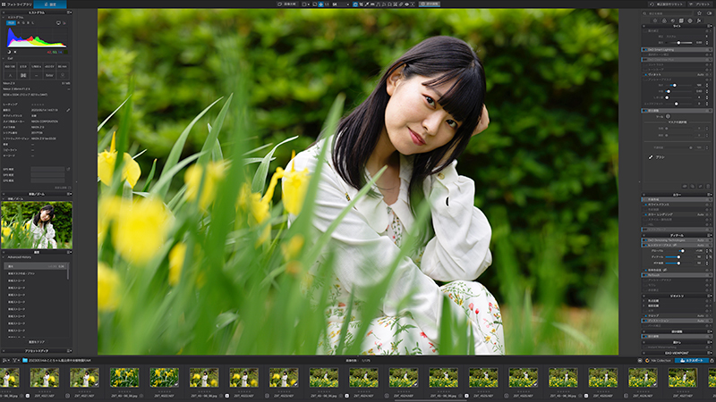The height and width of the screenshot is (402, 716).
Task: Toggle show active corrections eye icon
Action: (709, 13)
